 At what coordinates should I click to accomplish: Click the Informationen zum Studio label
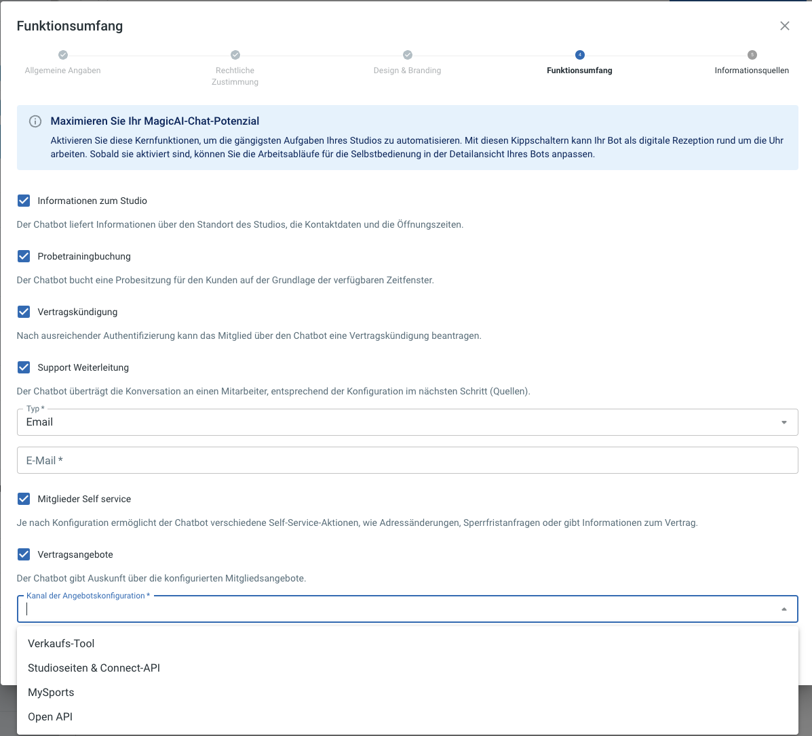click(92, 201)
